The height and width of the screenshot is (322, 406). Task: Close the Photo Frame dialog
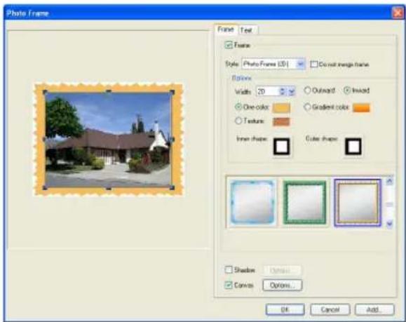click(398, 13)
